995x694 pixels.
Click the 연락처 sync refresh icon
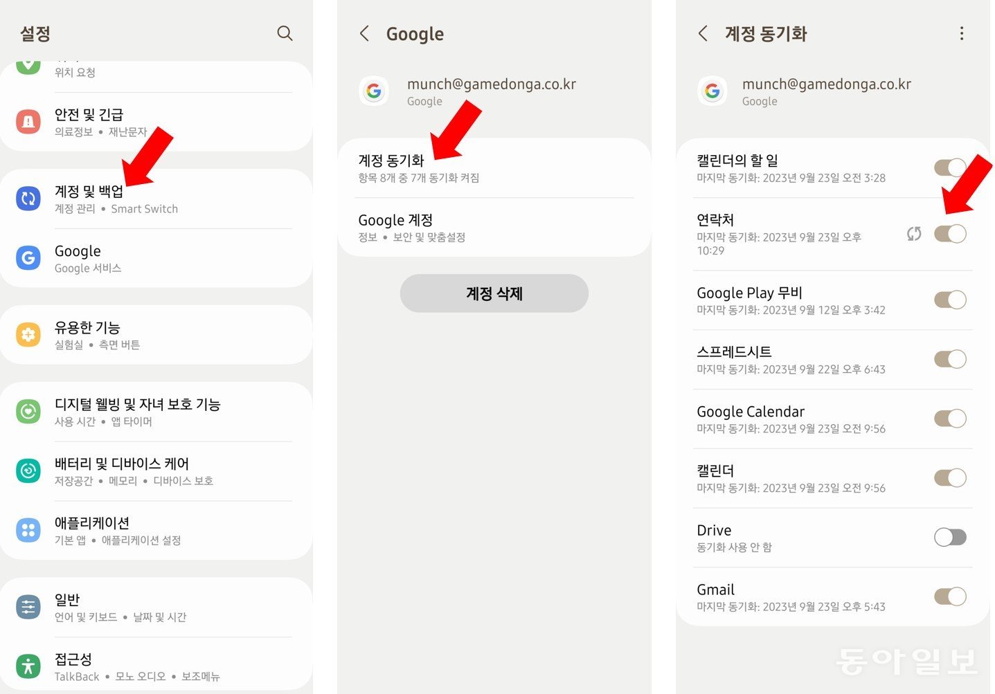coord(914,234)
